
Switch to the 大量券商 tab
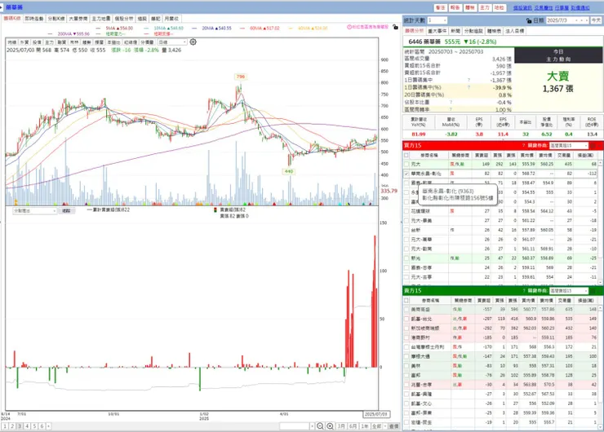[x=78, y=19]
